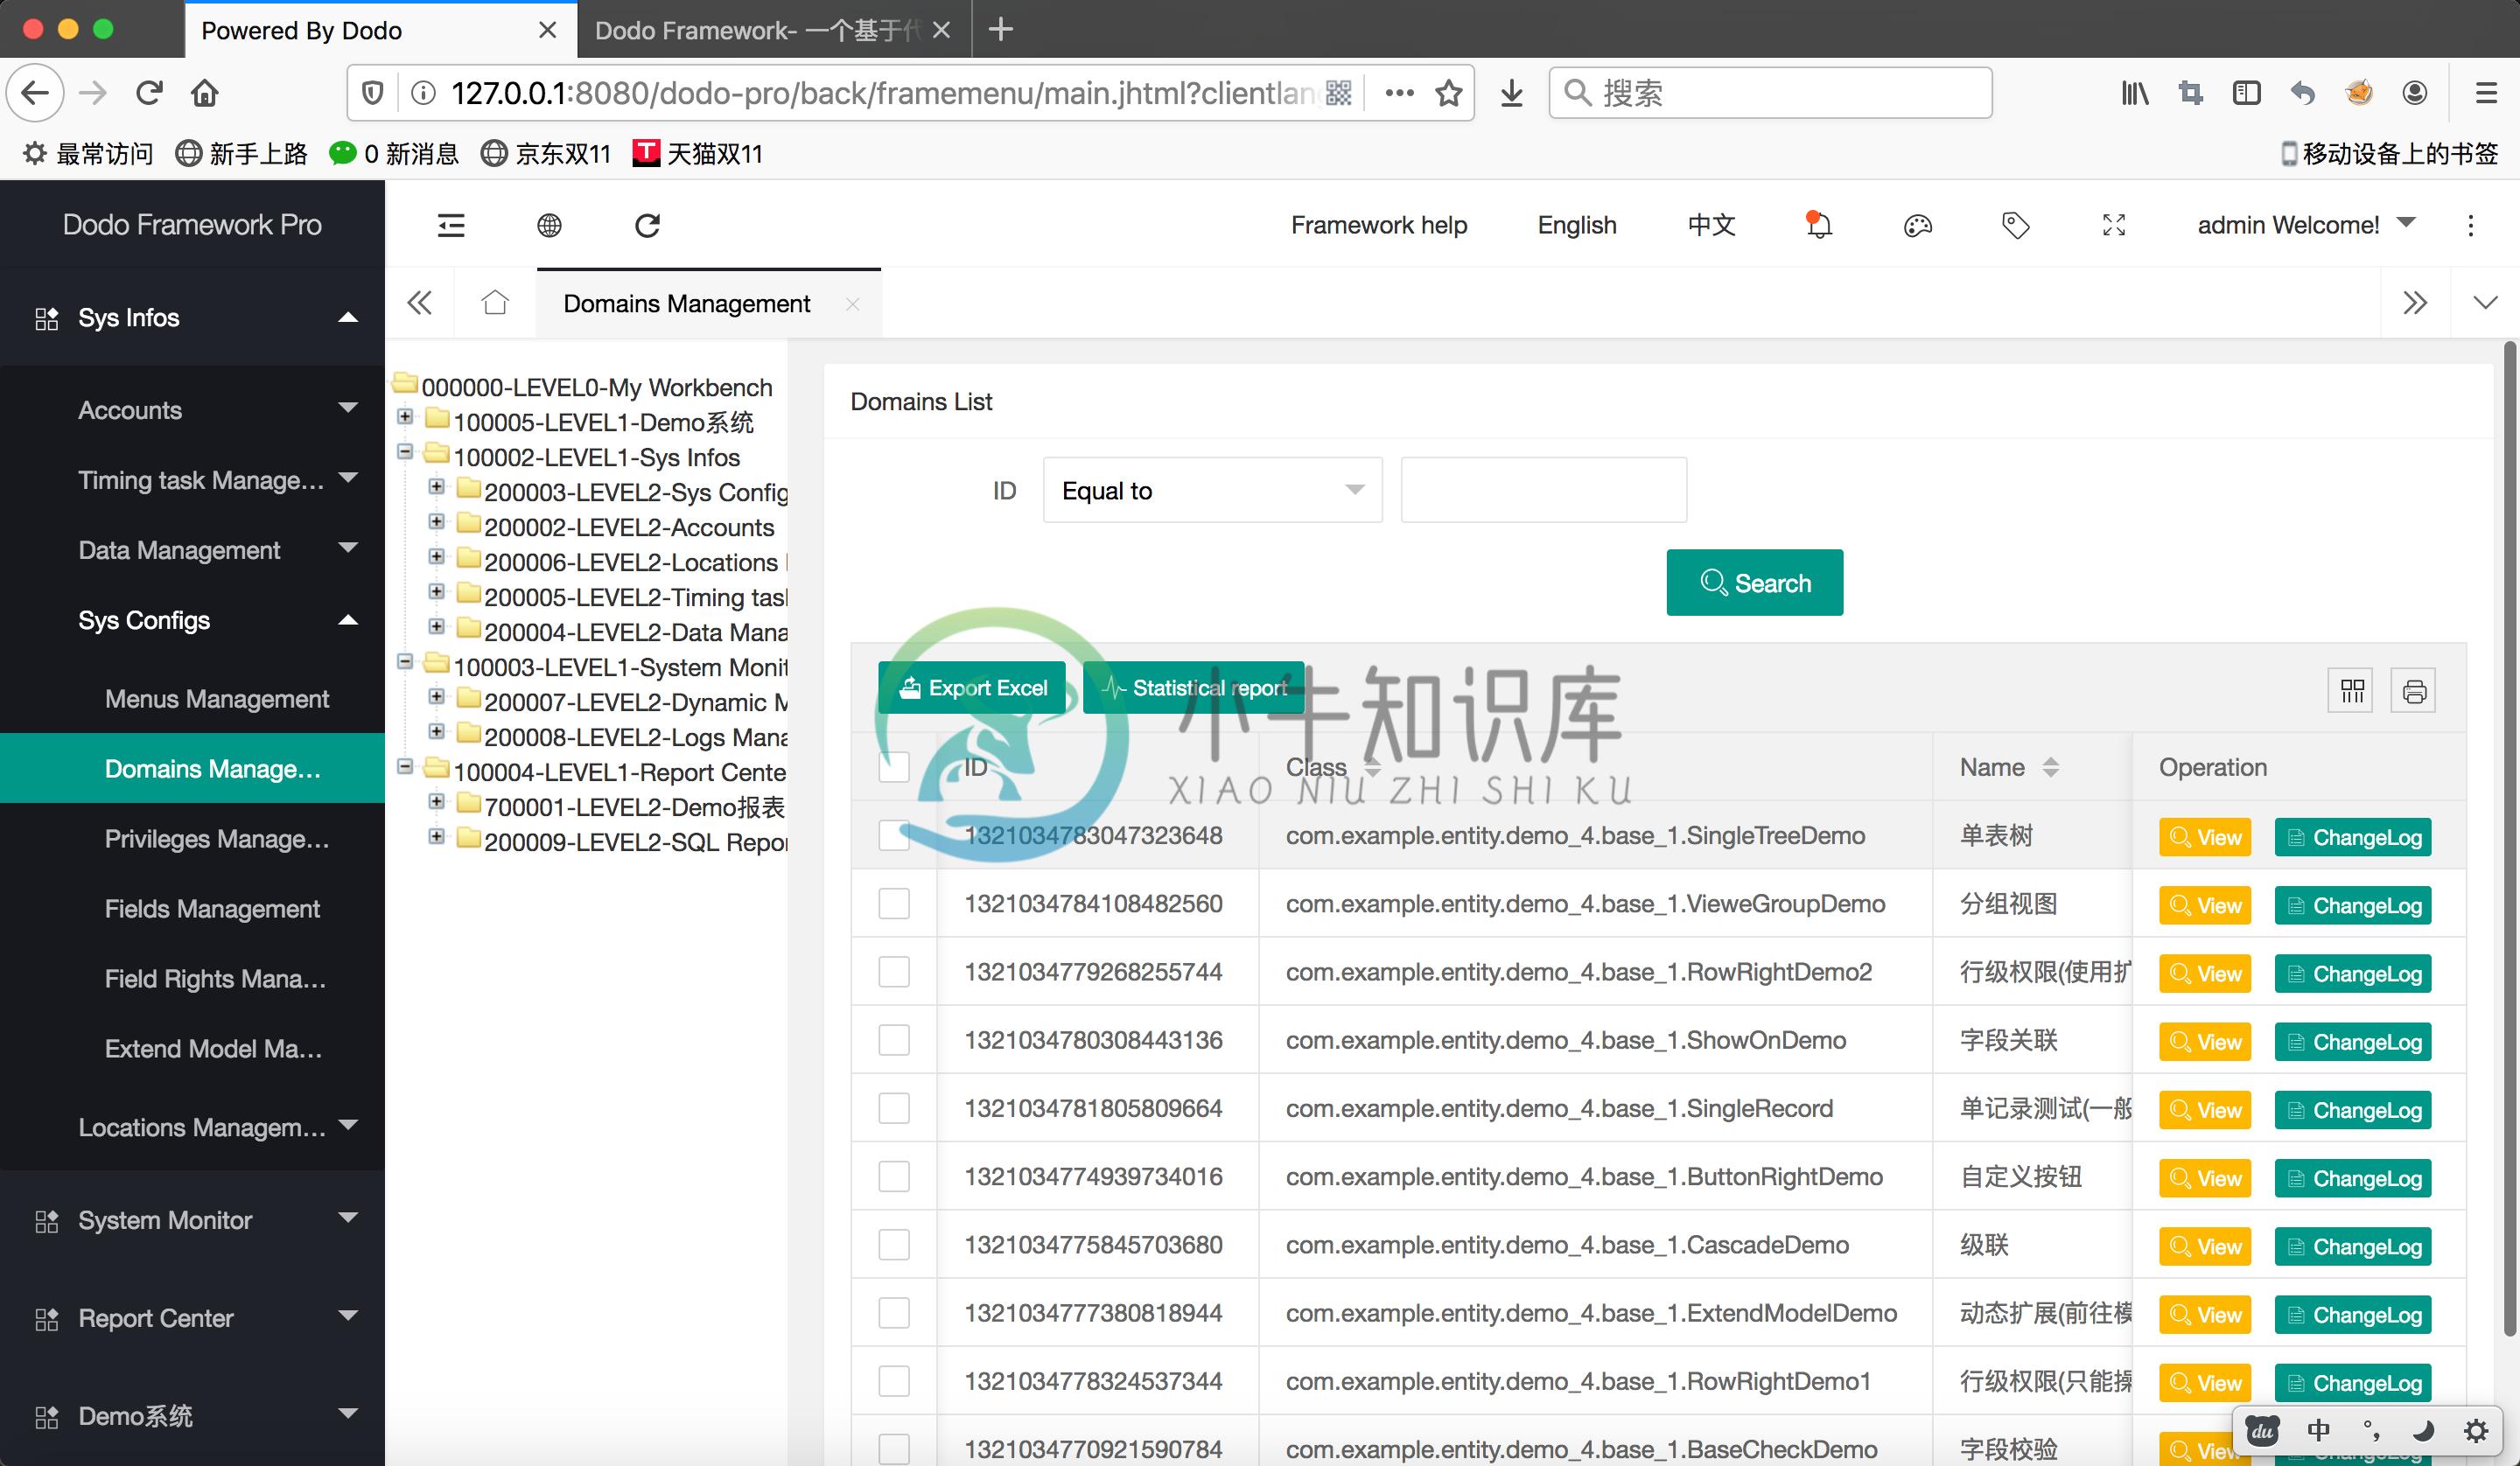This screenshot has width=2520, height=1466.
Task: Enable checkbox for RowRightDemo2 row
Action: (895, 974)
